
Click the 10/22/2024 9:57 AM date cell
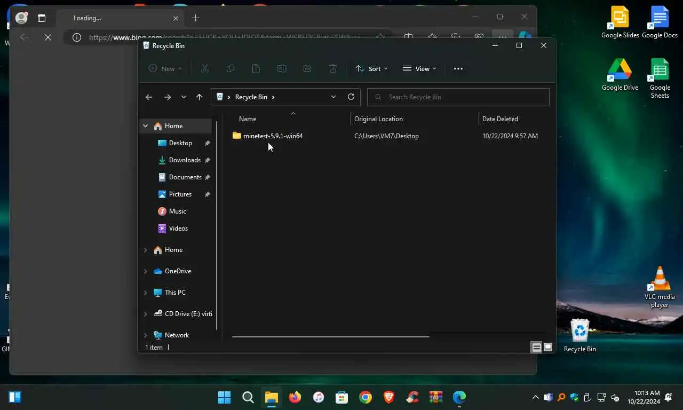point(510,136)
